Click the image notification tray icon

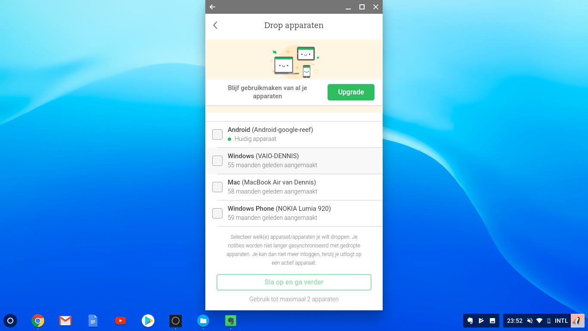pos(492,321)
